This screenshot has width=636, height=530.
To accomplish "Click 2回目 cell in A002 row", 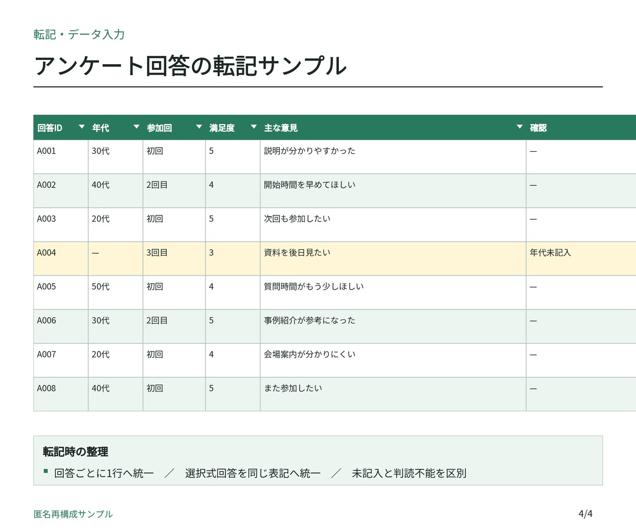I will coord(174,191).
